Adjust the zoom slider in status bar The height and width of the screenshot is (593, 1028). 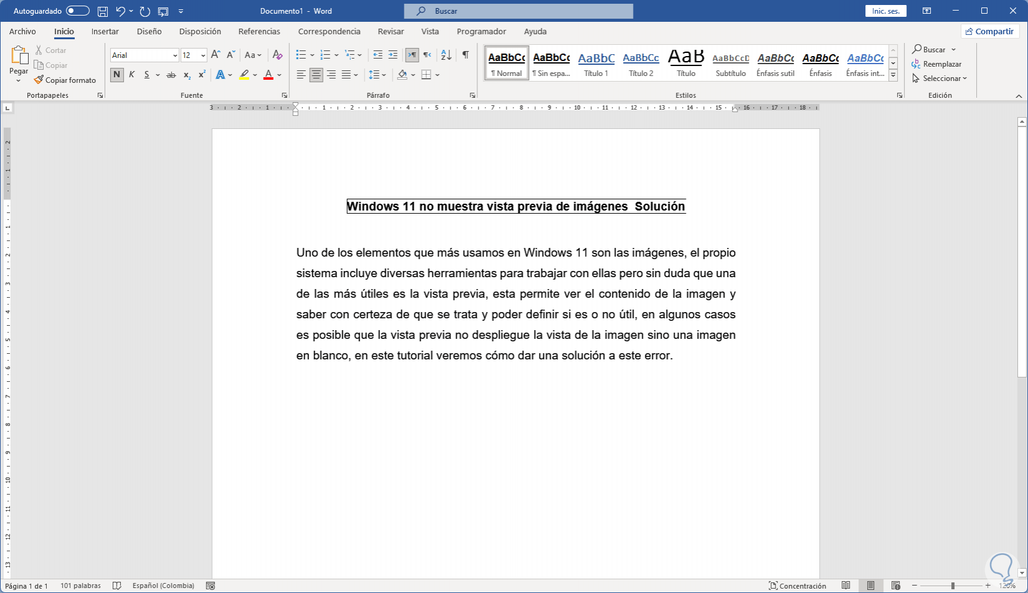952,586
